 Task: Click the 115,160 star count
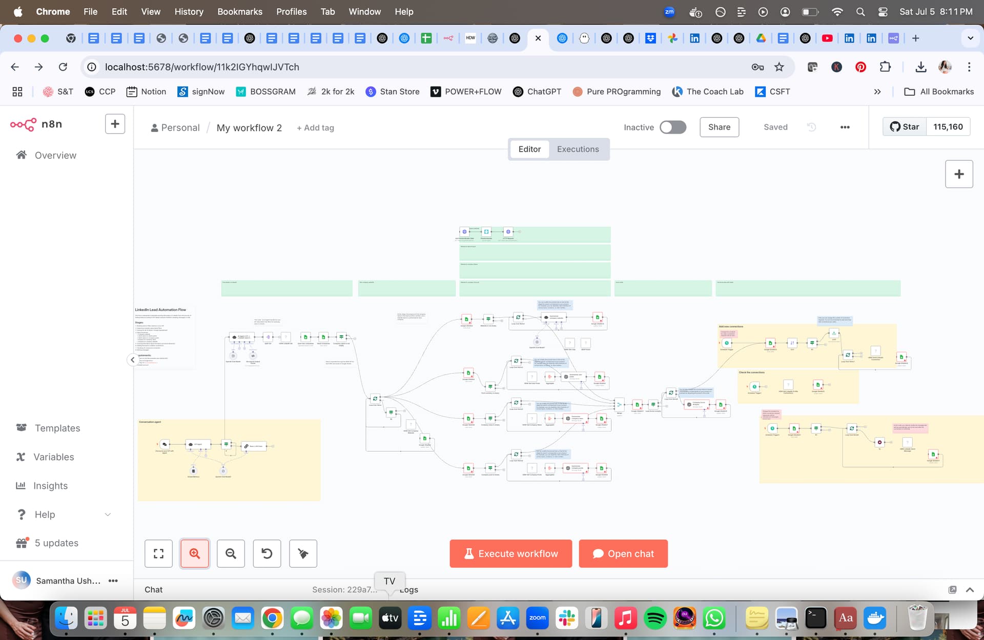tap(948, 127)
